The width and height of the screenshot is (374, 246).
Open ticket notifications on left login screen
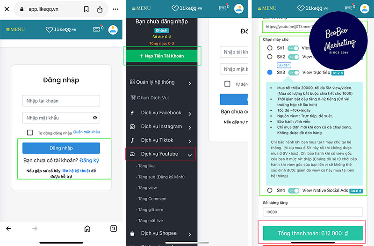click(x=98, y=29)
